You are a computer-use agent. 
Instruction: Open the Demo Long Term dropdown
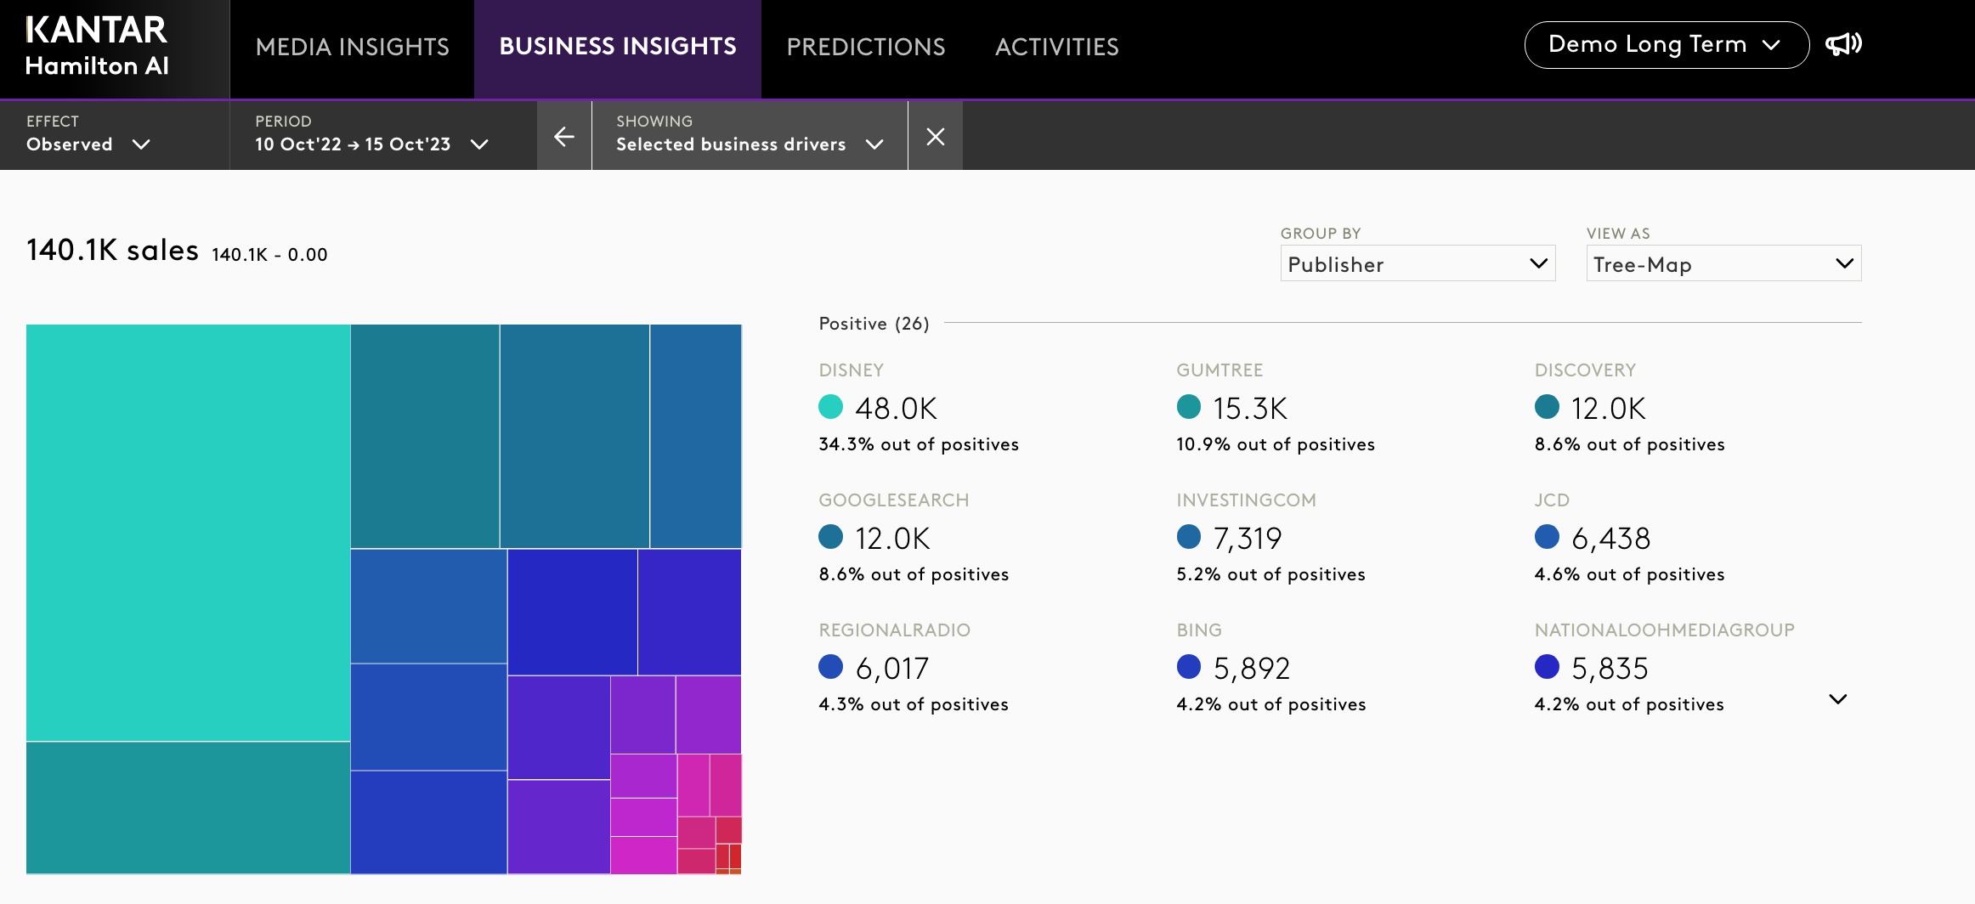(x=1667, y=45)
